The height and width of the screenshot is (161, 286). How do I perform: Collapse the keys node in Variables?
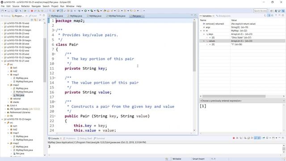click(204, 34)
